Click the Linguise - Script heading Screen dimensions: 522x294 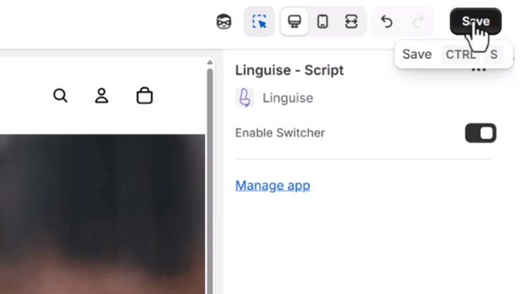[289, 70]
